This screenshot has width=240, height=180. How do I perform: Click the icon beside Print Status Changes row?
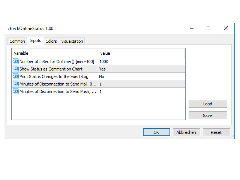coord(15,76)
